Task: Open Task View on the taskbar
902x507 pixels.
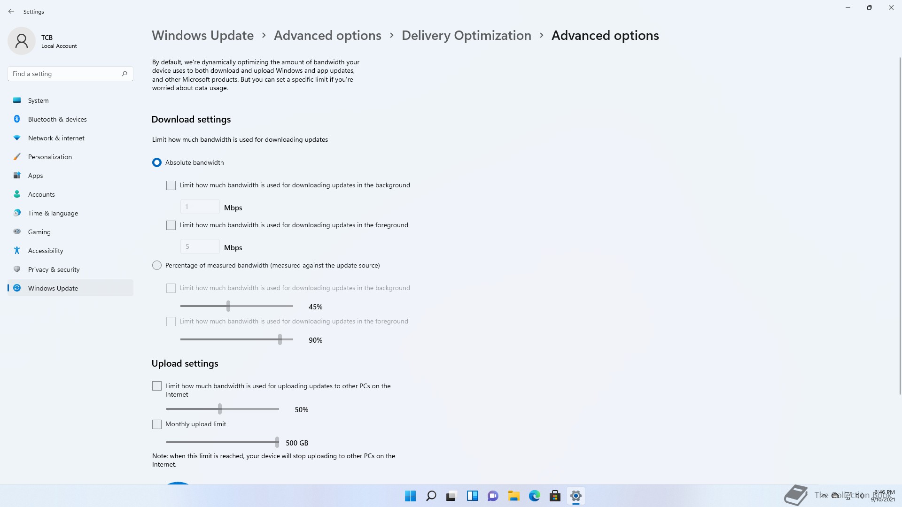Action: (451, 496)
